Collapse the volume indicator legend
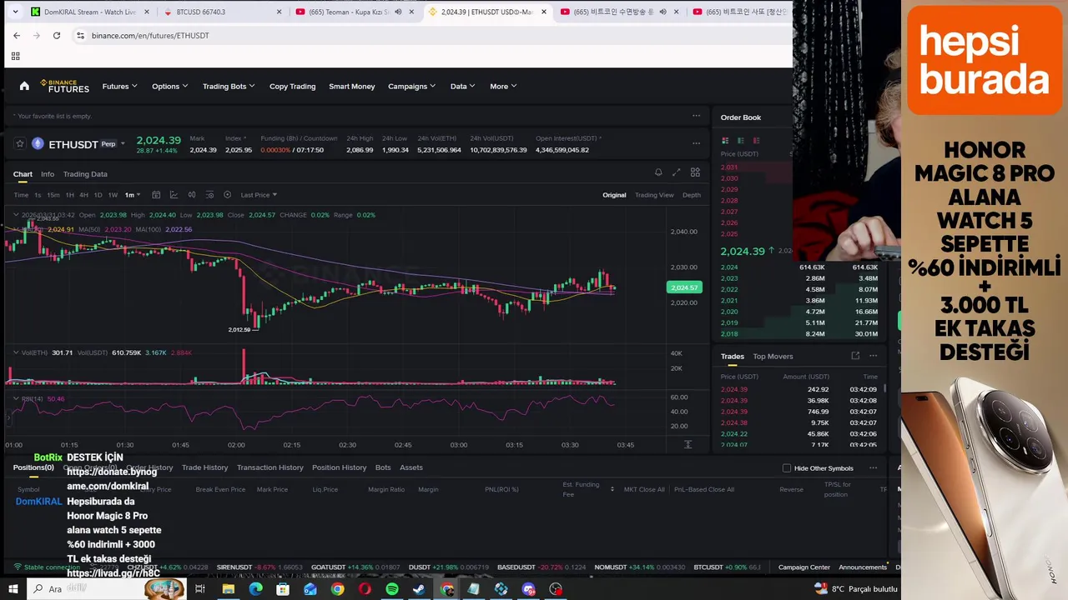Image resolution: width=1068 pixels, height=600 pixels. pos(15,352)
